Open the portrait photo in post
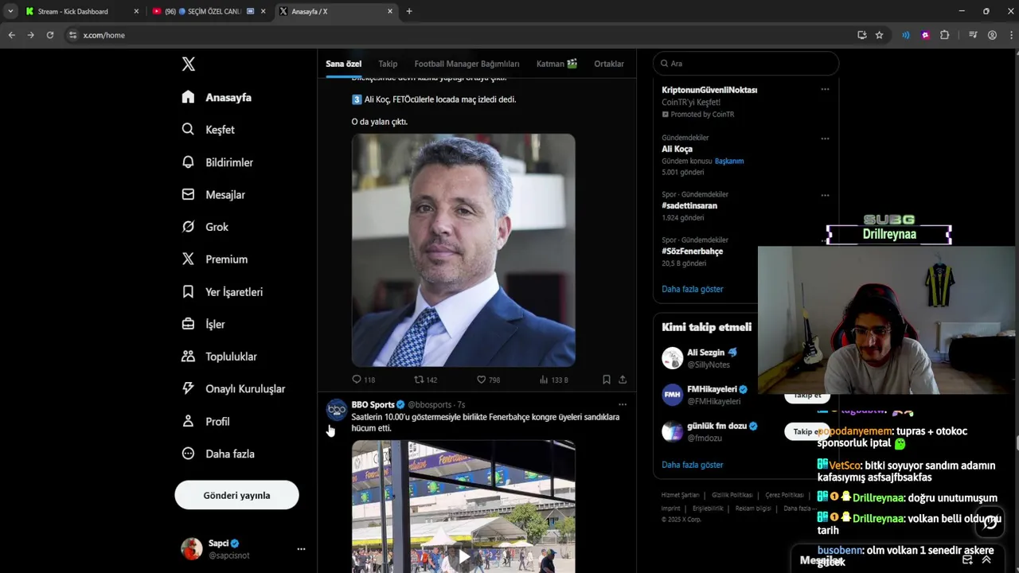 coord(463,250)
